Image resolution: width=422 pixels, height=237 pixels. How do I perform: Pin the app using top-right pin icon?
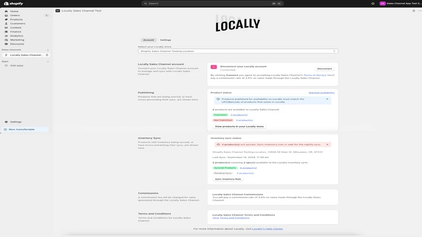click(414, 11)
